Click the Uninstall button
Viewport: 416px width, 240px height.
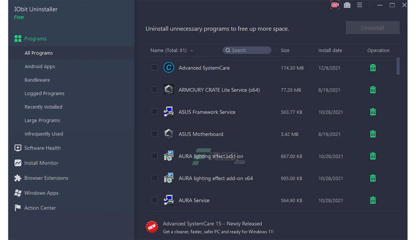point(373,28)
